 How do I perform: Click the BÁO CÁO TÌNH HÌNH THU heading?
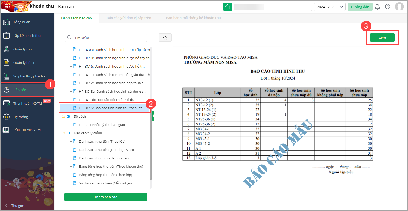coord(278,71)
